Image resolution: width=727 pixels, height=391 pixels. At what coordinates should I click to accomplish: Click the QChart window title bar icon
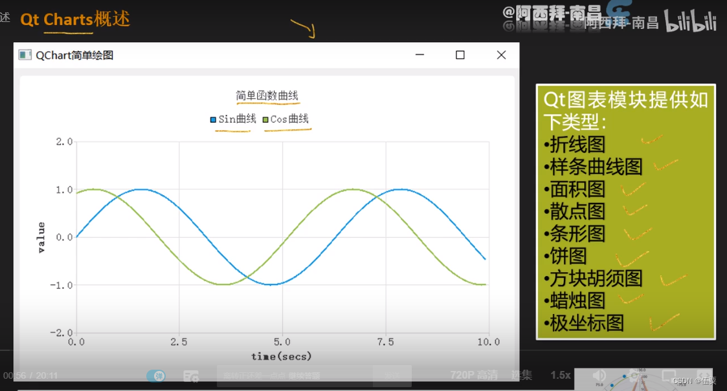coord(25,55)
